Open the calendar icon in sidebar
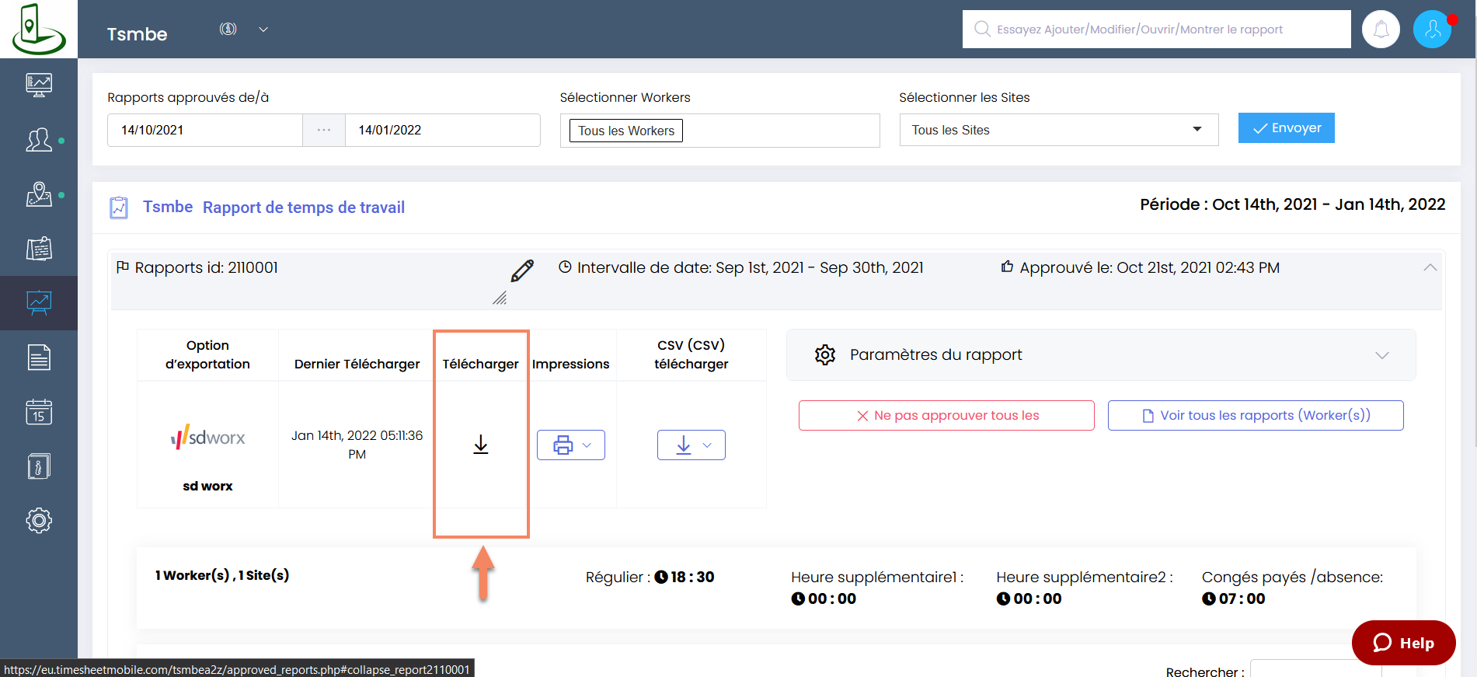Screen dimensions: 1477x677 coord(39,412)
